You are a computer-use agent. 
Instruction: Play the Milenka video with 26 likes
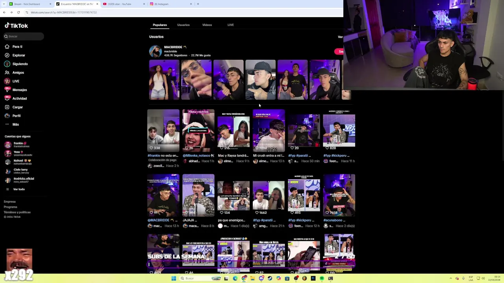[x=198, y=130]
